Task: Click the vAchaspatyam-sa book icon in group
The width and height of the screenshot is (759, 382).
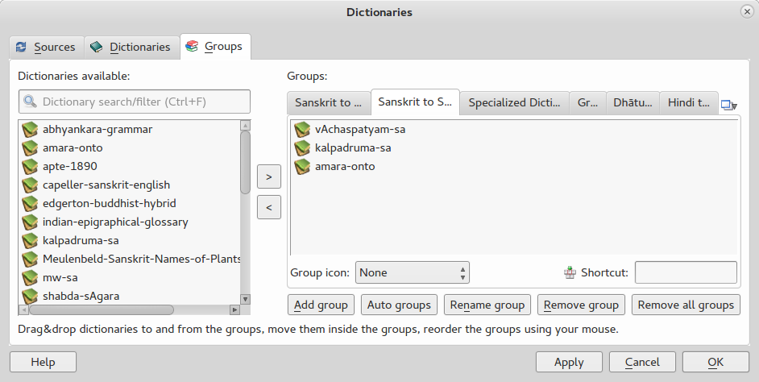Action: (302, 129)
